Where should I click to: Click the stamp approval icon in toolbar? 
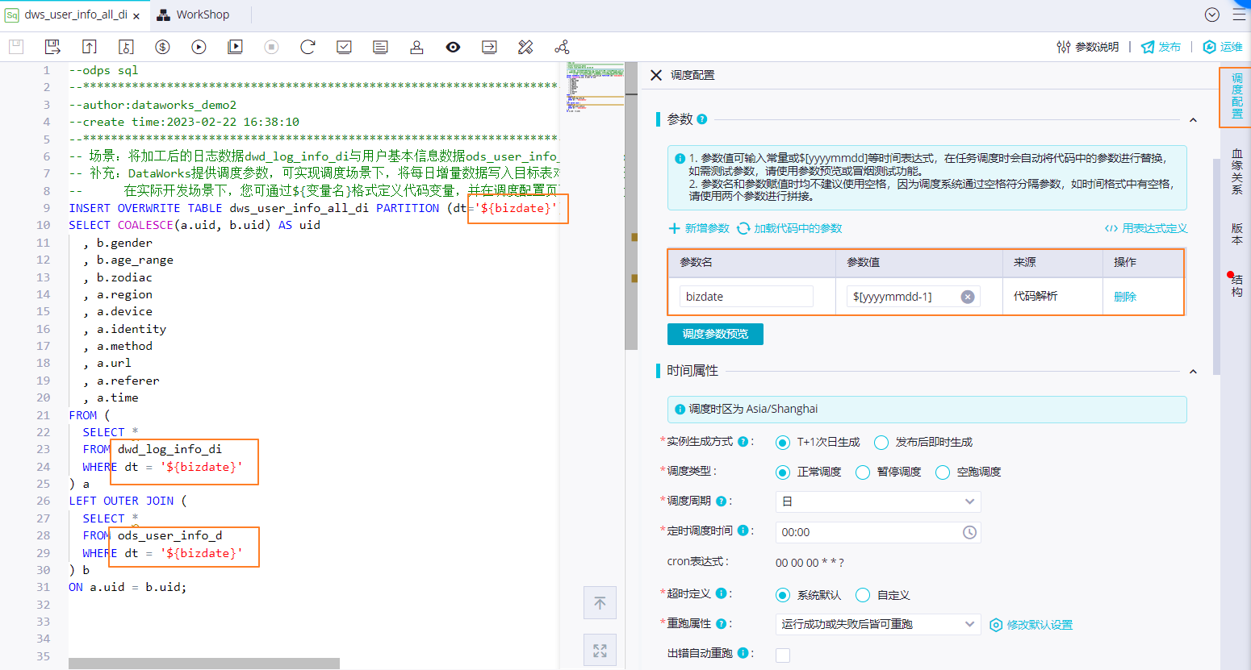click(416, 47)
